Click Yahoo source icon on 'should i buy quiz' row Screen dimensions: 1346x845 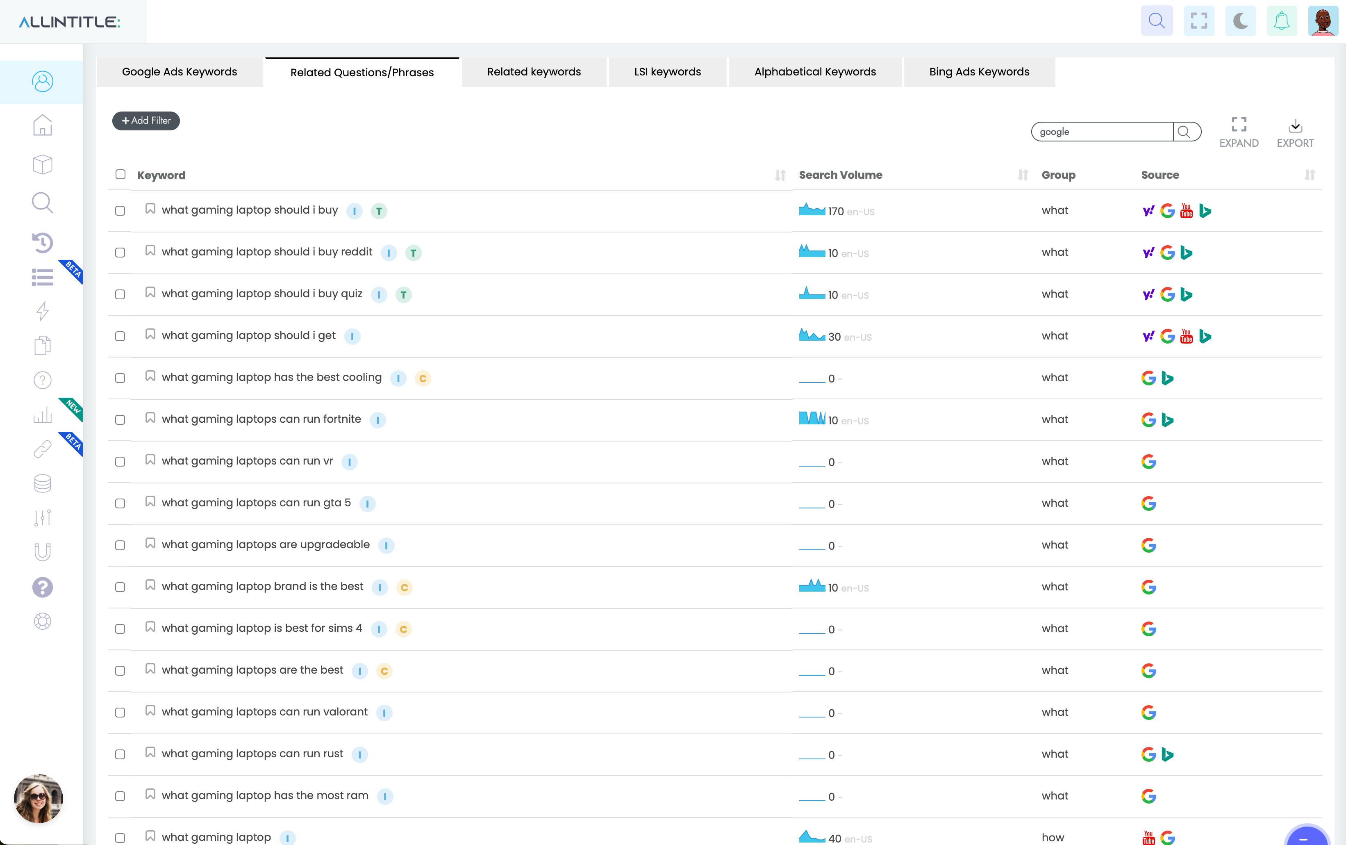[1148, 294]
